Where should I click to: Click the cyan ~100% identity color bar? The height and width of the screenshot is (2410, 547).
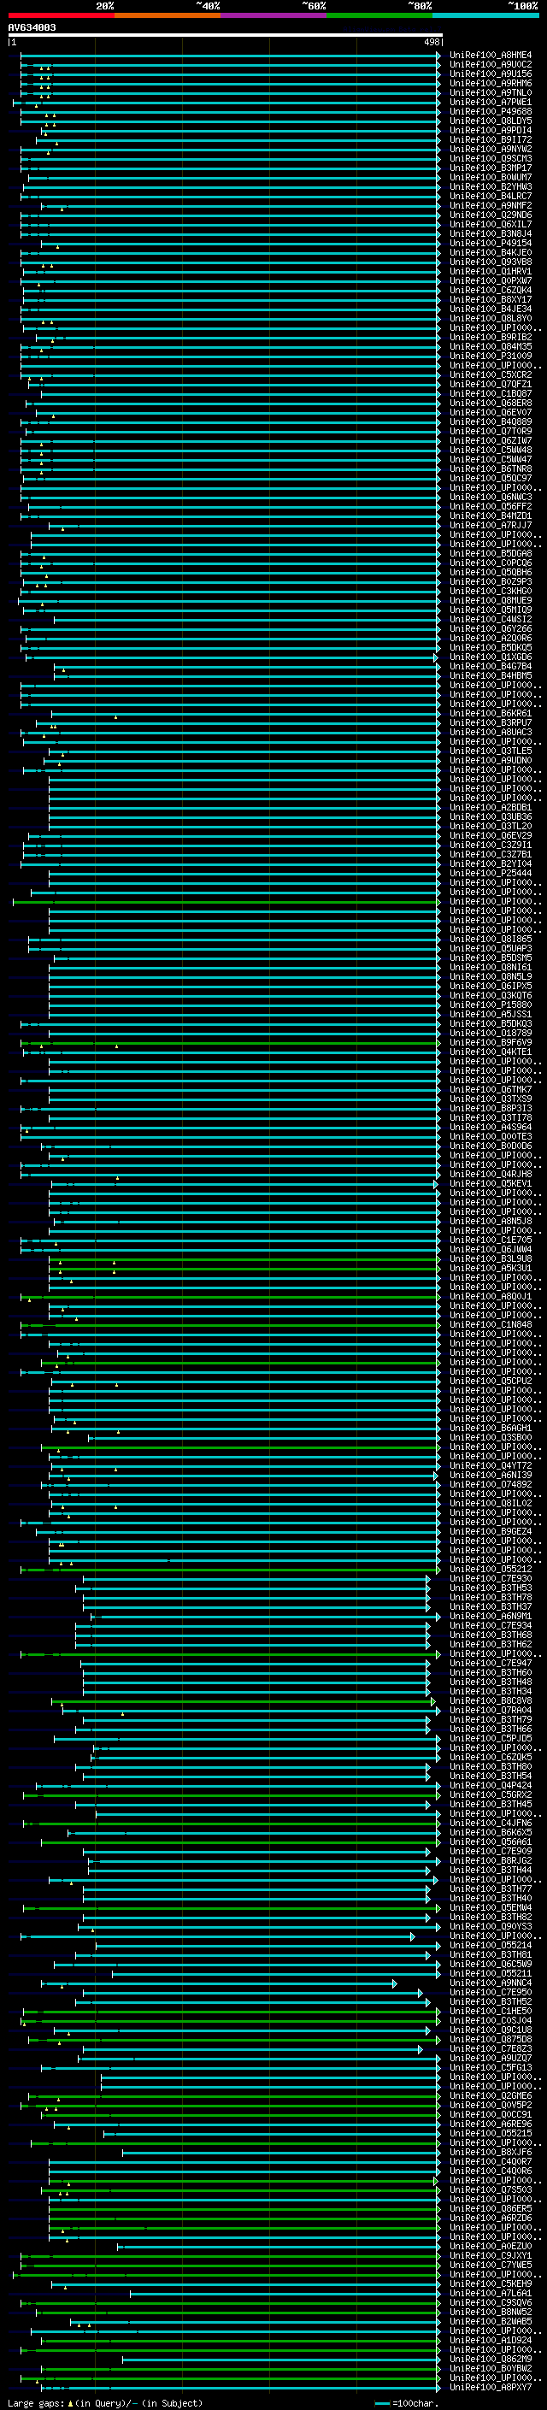tap(485, 15)
